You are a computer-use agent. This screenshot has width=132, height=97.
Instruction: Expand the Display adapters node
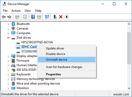coord(8,56)
